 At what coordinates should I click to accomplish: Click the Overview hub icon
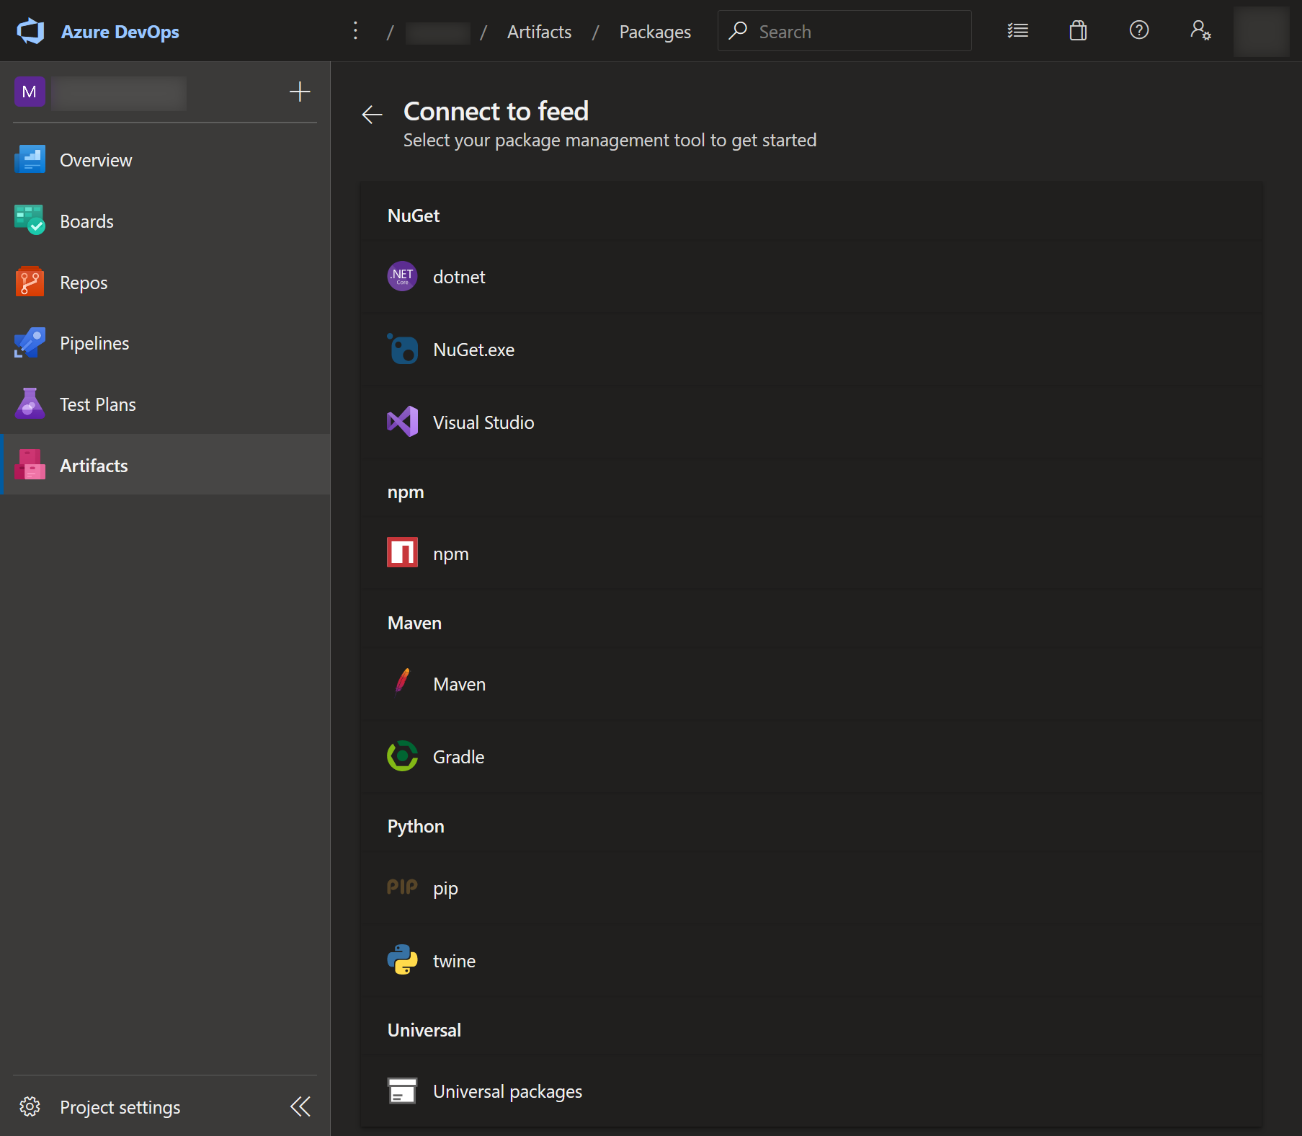point(30,160)
